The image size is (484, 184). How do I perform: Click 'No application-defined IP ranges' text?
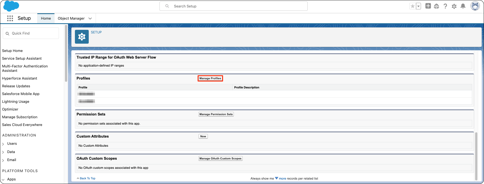[x=101, y=66]
